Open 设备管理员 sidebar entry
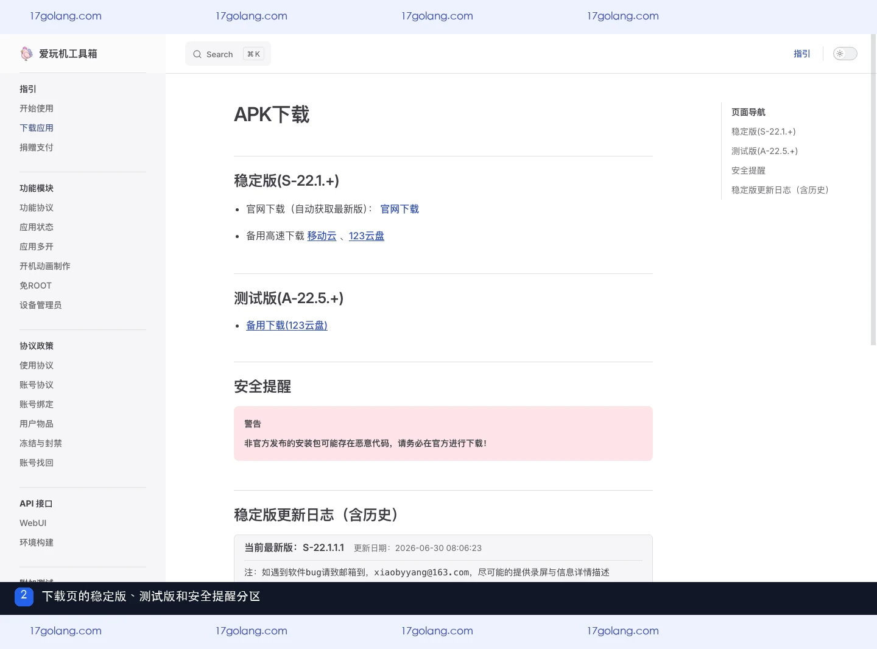Screen dimensions: 877x649 point(41,305)
